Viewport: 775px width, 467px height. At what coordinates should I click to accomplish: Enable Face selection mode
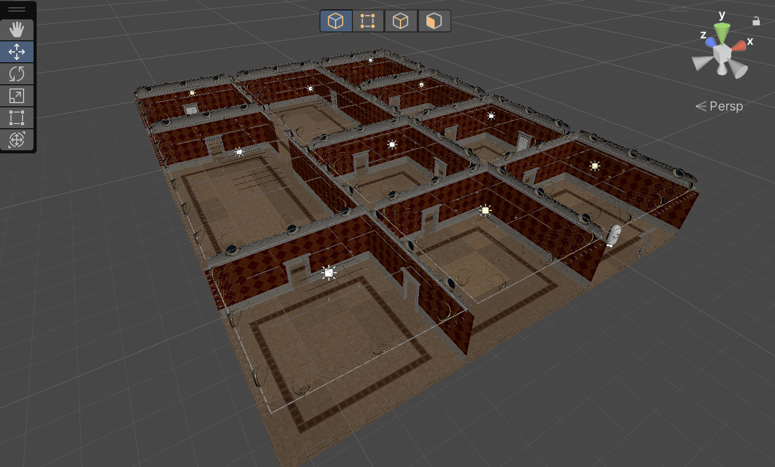click(434, 21)
